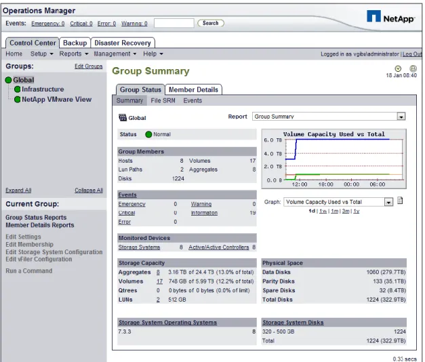Viewport: 425px width, 362px height.
Task: Select the NetApp VMware View group
Action: (57, 100)
